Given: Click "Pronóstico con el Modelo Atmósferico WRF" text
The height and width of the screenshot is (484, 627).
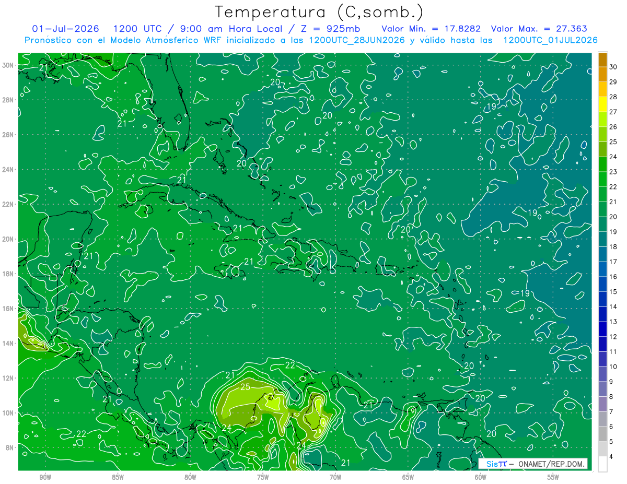Looking at the screenshot, I should tap(123, 40).
